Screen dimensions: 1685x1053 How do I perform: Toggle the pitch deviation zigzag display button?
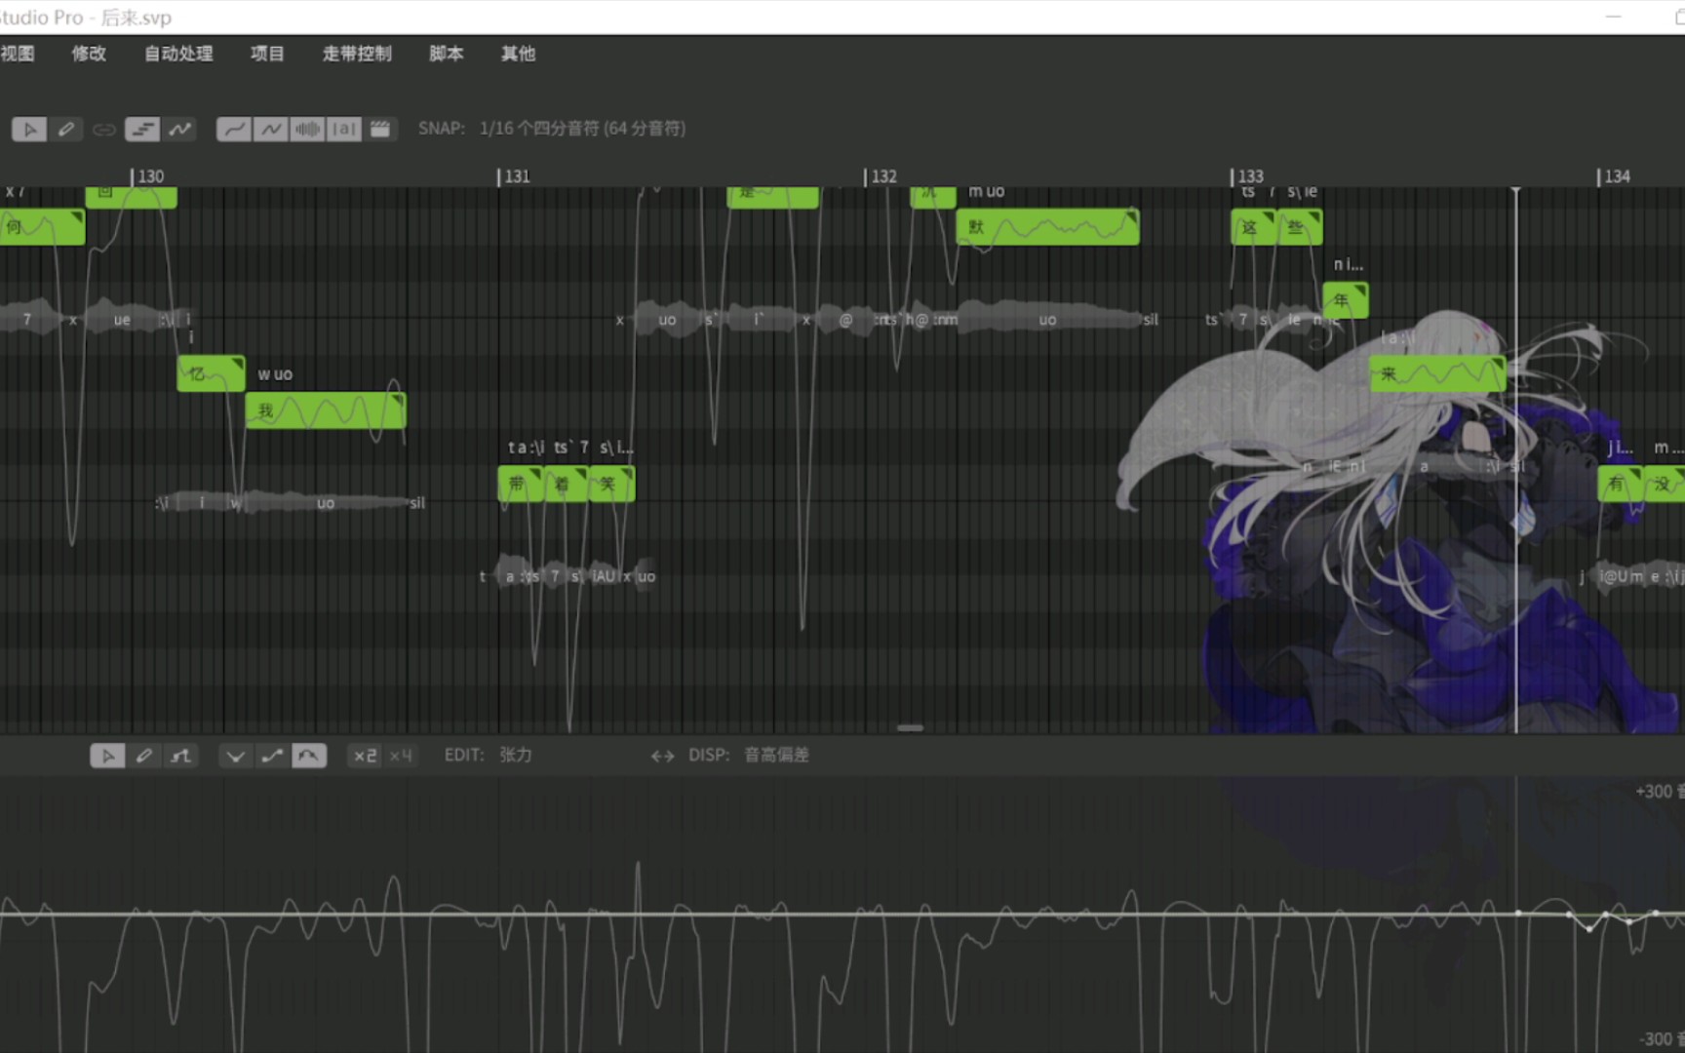(271, 129)
